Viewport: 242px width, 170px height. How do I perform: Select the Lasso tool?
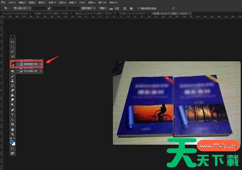[13, 51]
